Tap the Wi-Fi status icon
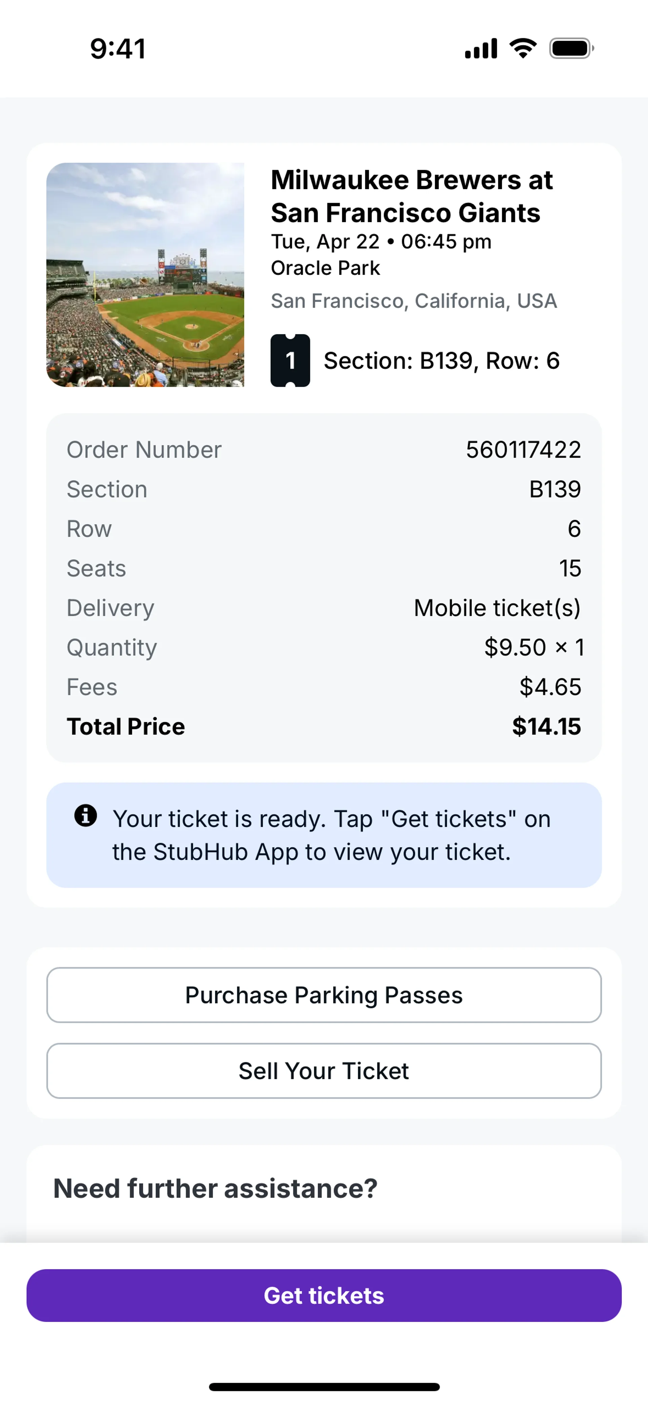 [x=523, y=49]
